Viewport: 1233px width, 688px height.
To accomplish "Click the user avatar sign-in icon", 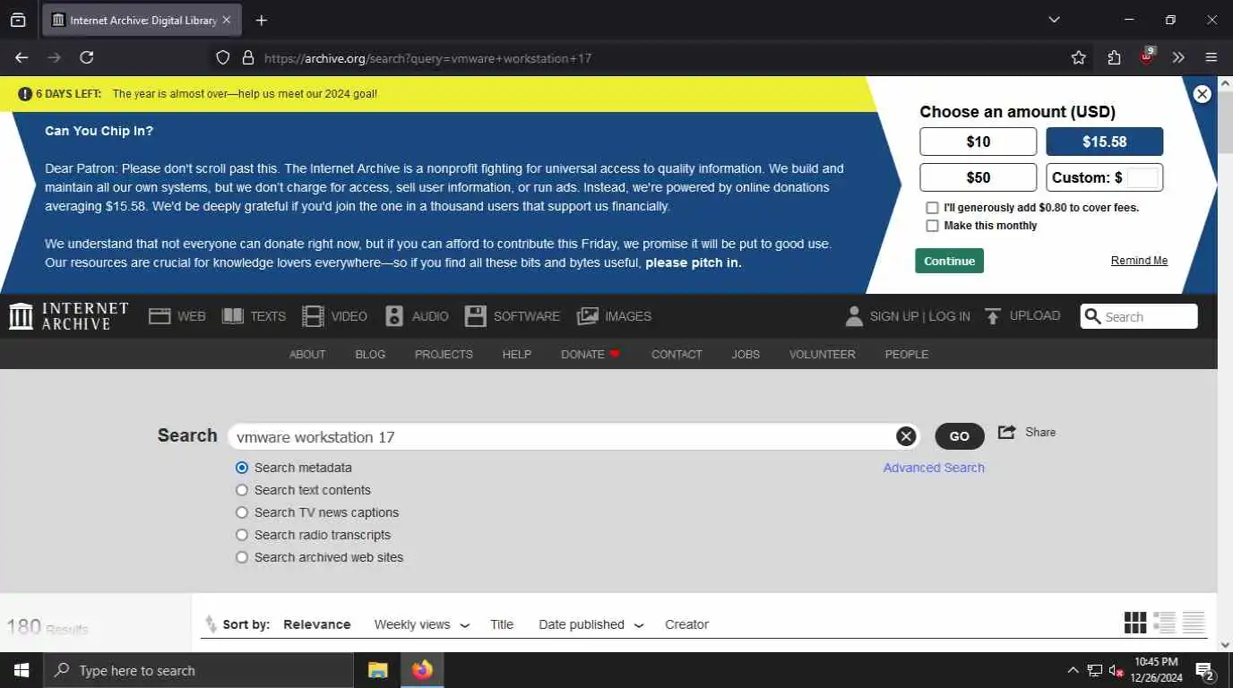I will tap(854, 316).
